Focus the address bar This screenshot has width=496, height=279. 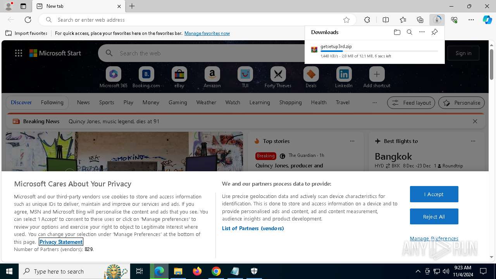pyautogui.click(x=198, y=20)
